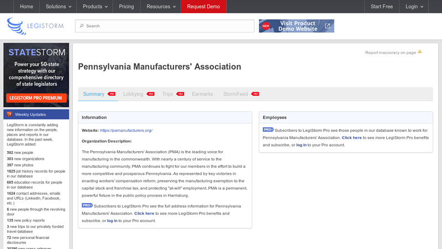
Task: Click the Pro badge beside Lobbying tab
Action: click(x=150, y=94)
